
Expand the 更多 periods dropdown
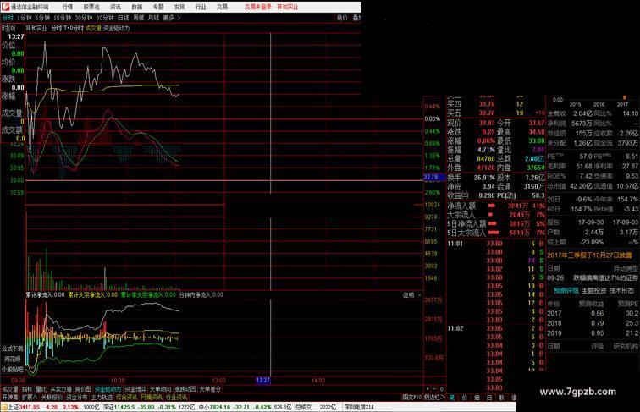pos(171,18)
